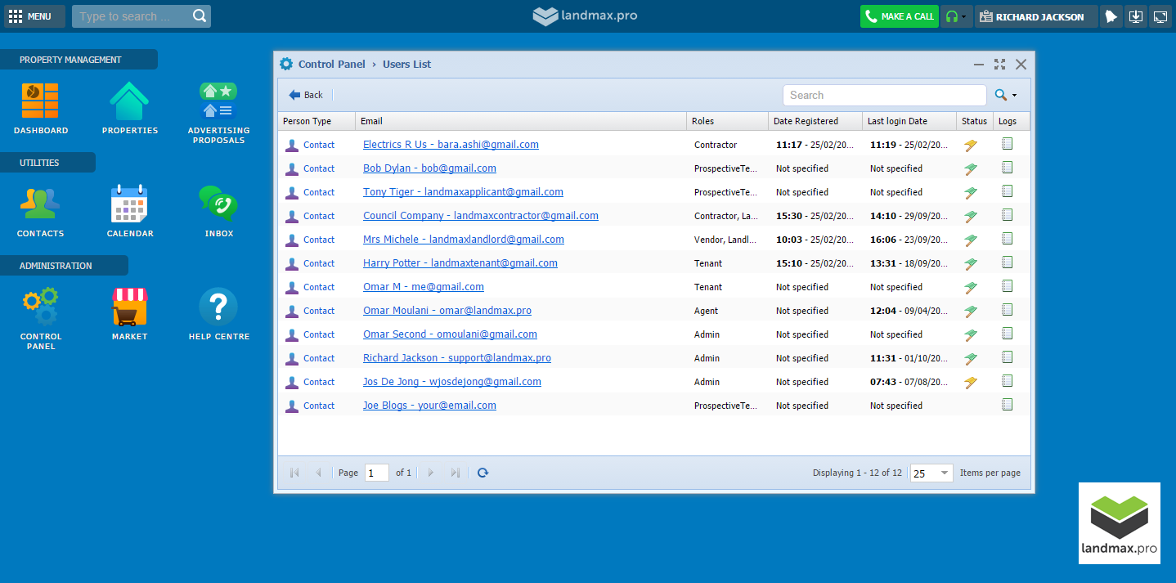Sort by the Roles column header
This screenshot has height=583, width=1176.
(726, 121)
